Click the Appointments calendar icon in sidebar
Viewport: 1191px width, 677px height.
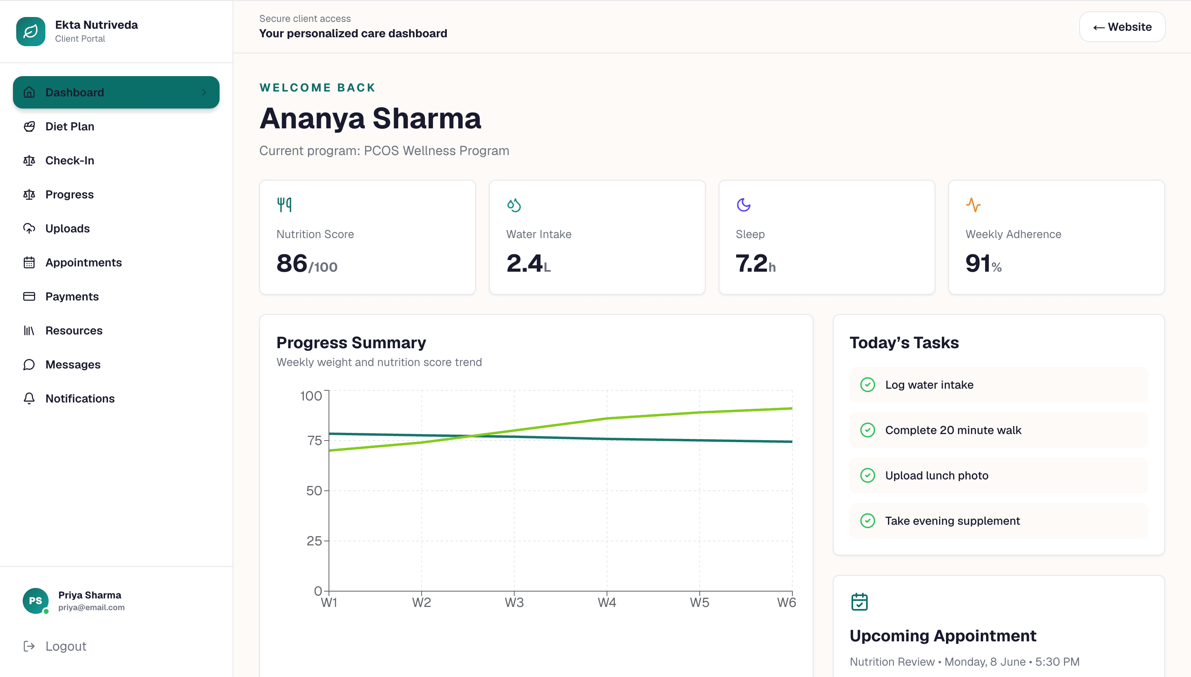pyautogui.click(x=29, y=262)
